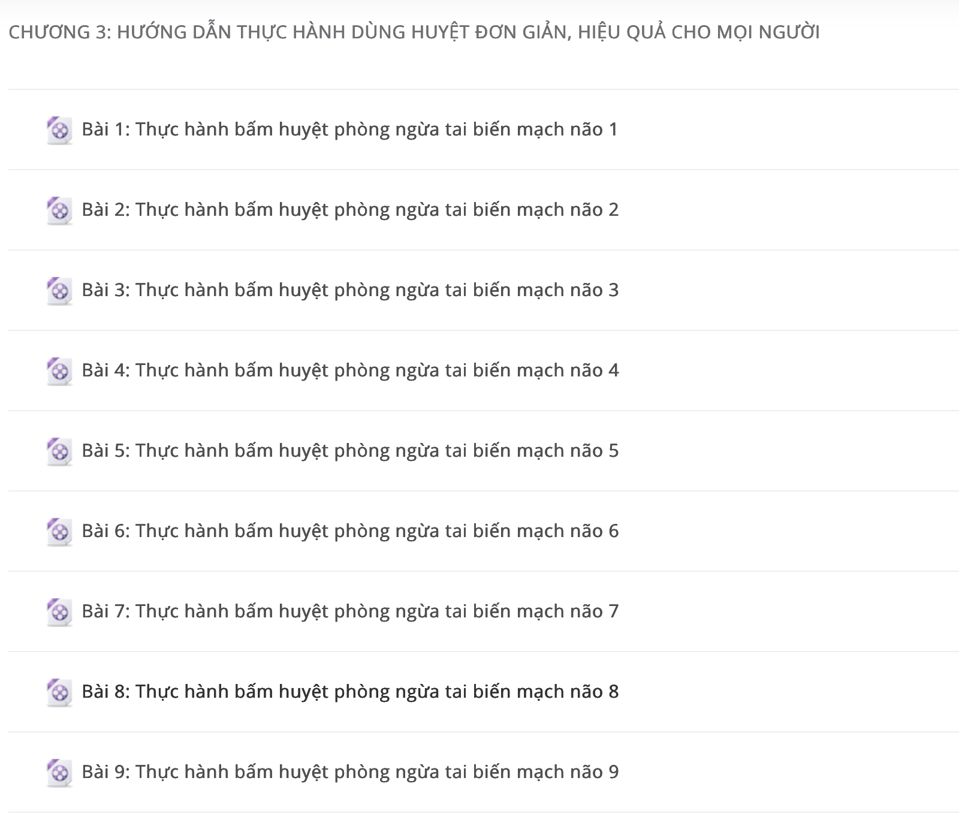Click the video icon beside Bài 2

pos(59,210)
